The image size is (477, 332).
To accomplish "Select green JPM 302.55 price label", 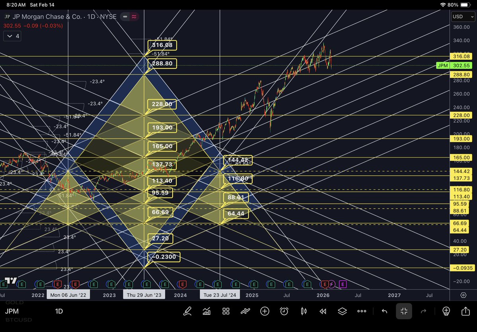I will pyautogui.click(x=454, y=65).
